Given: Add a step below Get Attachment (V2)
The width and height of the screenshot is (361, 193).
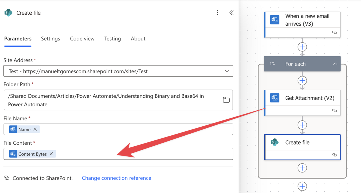Looking at the screenshot, I should [x=302, y=125].
